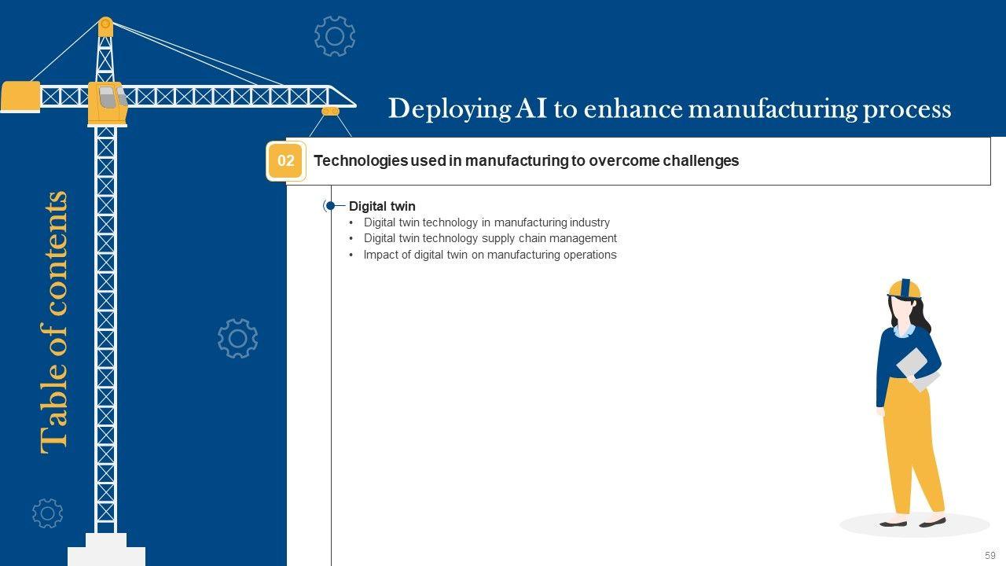The width and height of the screenshot is (1006, 566).
Task: Select the "Technologies used in manufacturing" section heading
Action: point(527,161)
